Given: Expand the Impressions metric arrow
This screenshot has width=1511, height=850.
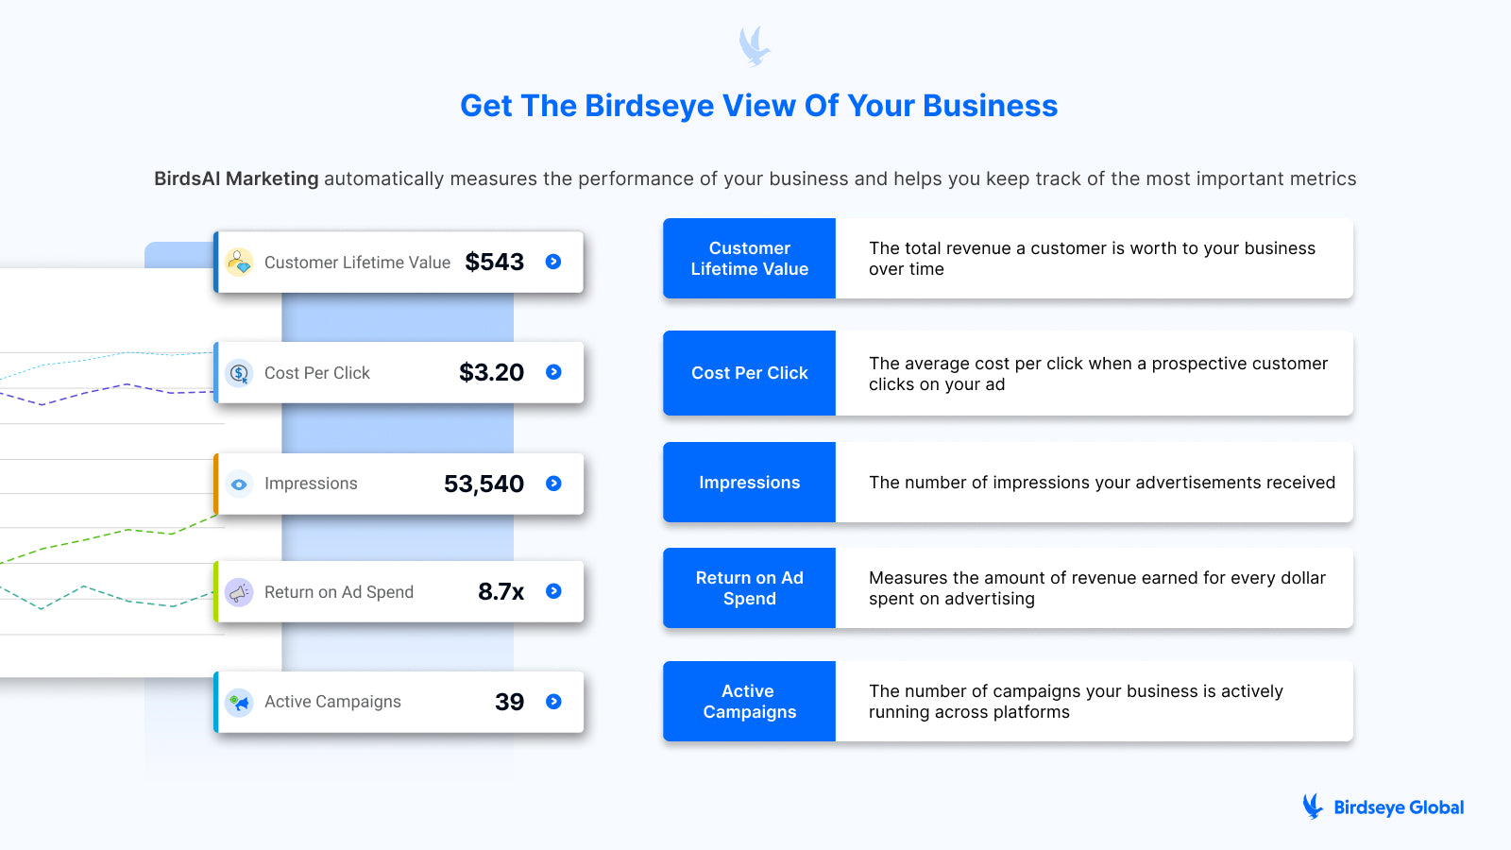Looking at the screenshot, I should [553, 484].
